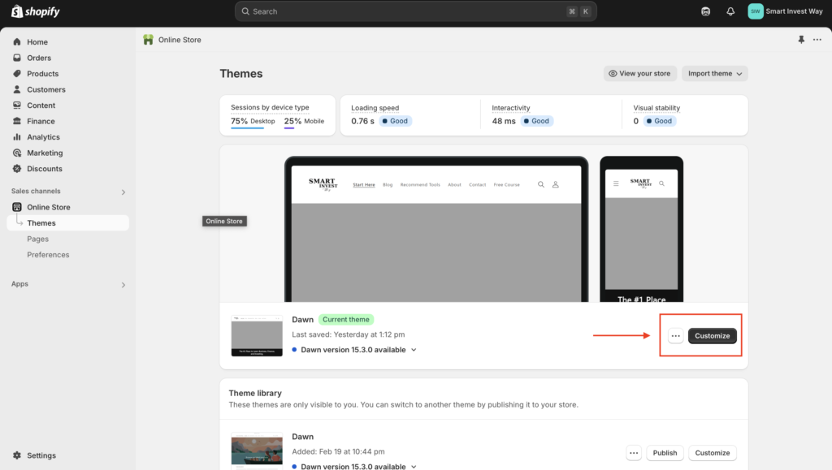Screen dimensions: 832x470
Task: Customize the library Dawn theme
Action: point(712,453)
